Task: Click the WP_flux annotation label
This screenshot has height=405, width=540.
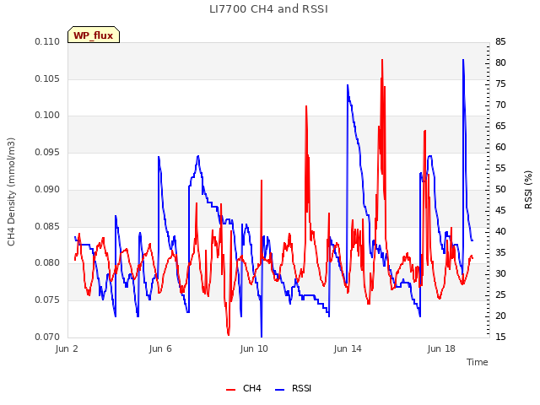Action: pos(94,35)
